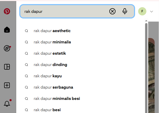
Task: Click inside the rak dapur search field
Action: tap(65, 11)
